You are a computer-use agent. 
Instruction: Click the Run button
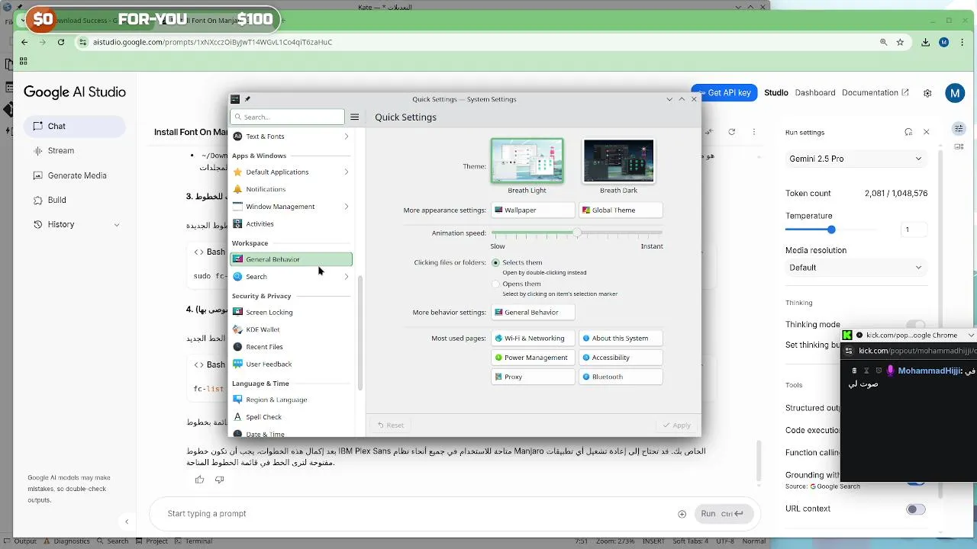(722, 514)
